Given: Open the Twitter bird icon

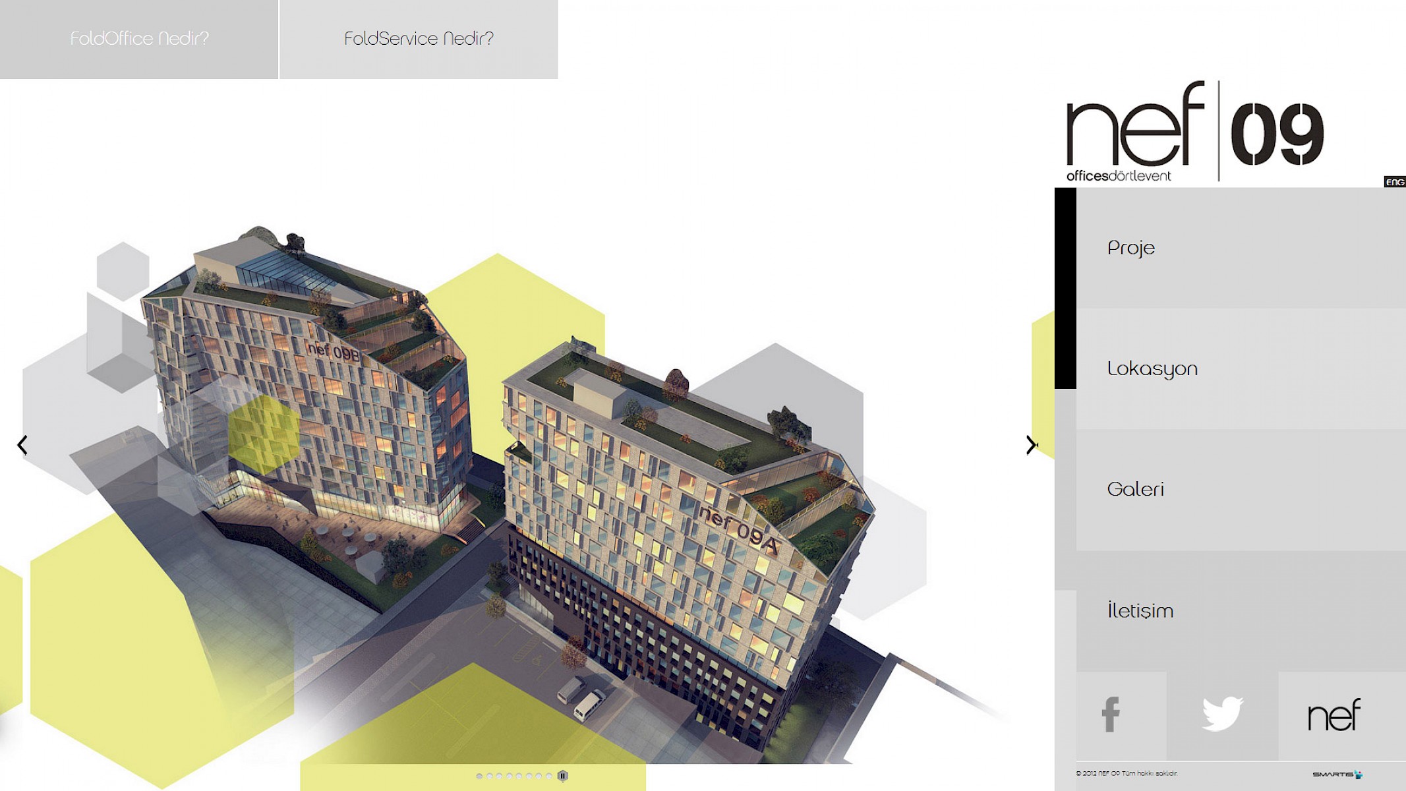Looking at the screenshot, I should coord(1222,715).
